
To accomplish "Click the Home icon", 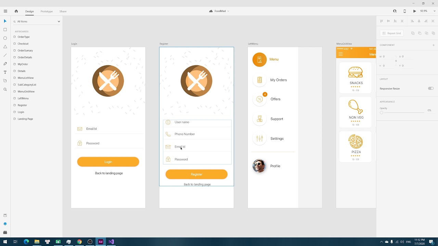I will click(16, 11).
